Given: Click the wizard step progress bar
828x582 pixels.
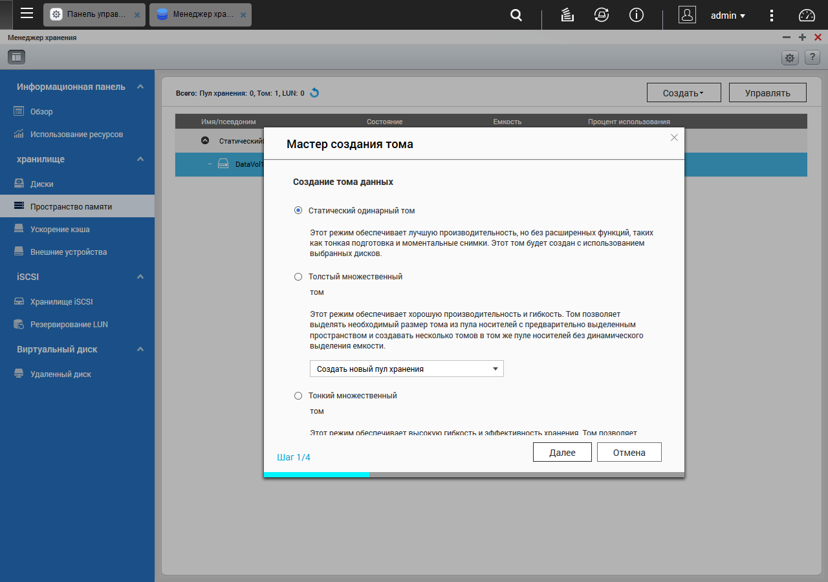Looking at the screenshot, I should click(474, 474).
